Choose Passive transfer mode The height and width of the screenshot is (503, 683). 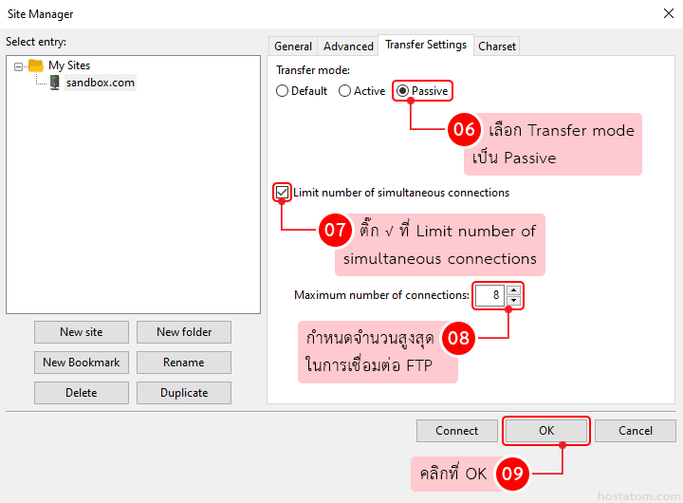[403, 91]
